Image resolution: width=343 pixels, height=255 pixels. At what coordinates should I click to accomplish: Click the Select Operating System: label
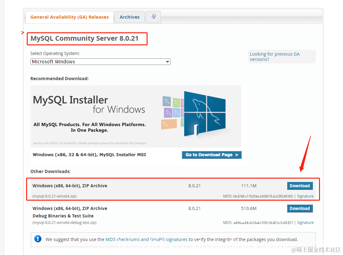click(55, 53)
